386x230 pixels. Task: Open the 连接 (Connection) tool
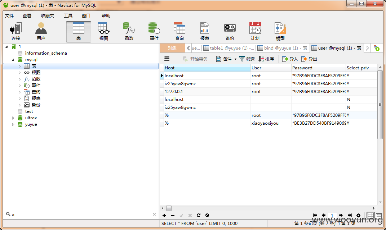[x=16, y=31]
